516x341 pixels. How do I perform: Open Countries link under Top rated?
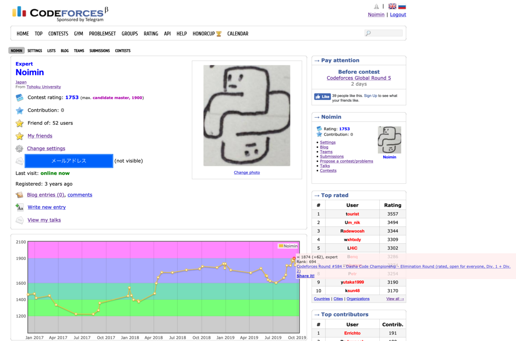click(322, 299)
